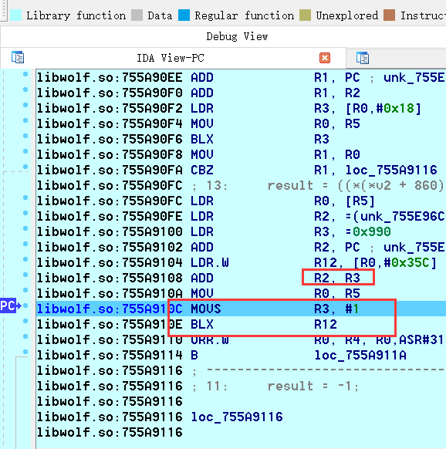
Task: Click the Data gray legend swatch
Action: (137, 15)
